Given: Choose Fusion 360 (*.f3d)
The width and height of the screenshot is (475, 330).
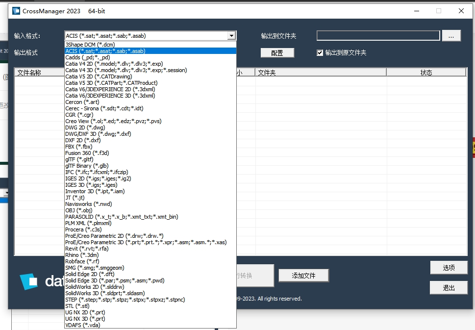Looking at the screenshot, I should point(150,152).
